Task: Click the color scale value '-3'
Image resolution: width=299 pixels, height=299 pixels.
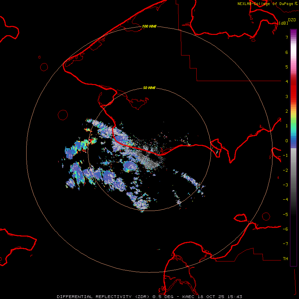Action: (285, 185)
